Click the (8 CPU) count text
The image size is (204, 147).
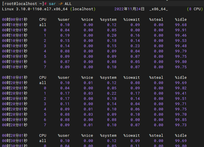(194, 9)
